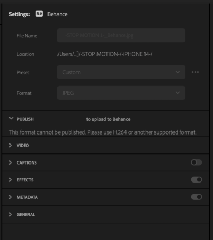Image resolution: width=213 pixels, height=240 pixels.
Task: Expand the Metadata section arrow
Action: click(x=11, y=197)
